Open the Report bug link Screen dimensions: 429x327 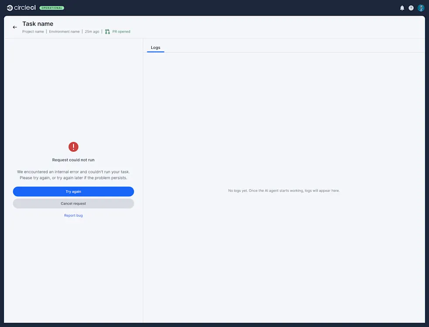pyautogui.click(x=73, y=215)
